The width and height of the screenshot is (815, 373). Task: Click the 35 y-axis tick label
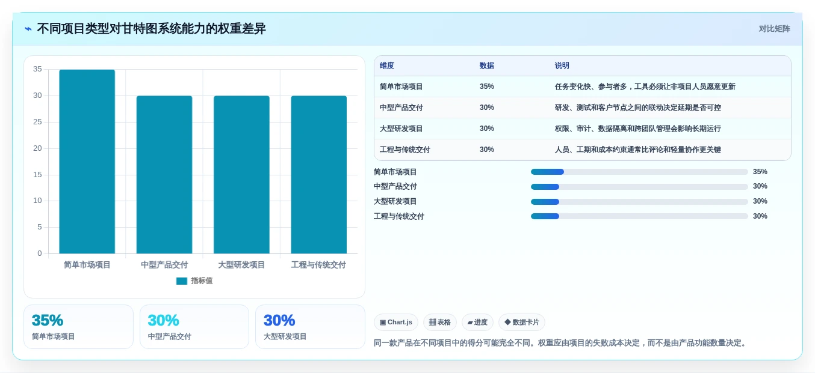37,69
